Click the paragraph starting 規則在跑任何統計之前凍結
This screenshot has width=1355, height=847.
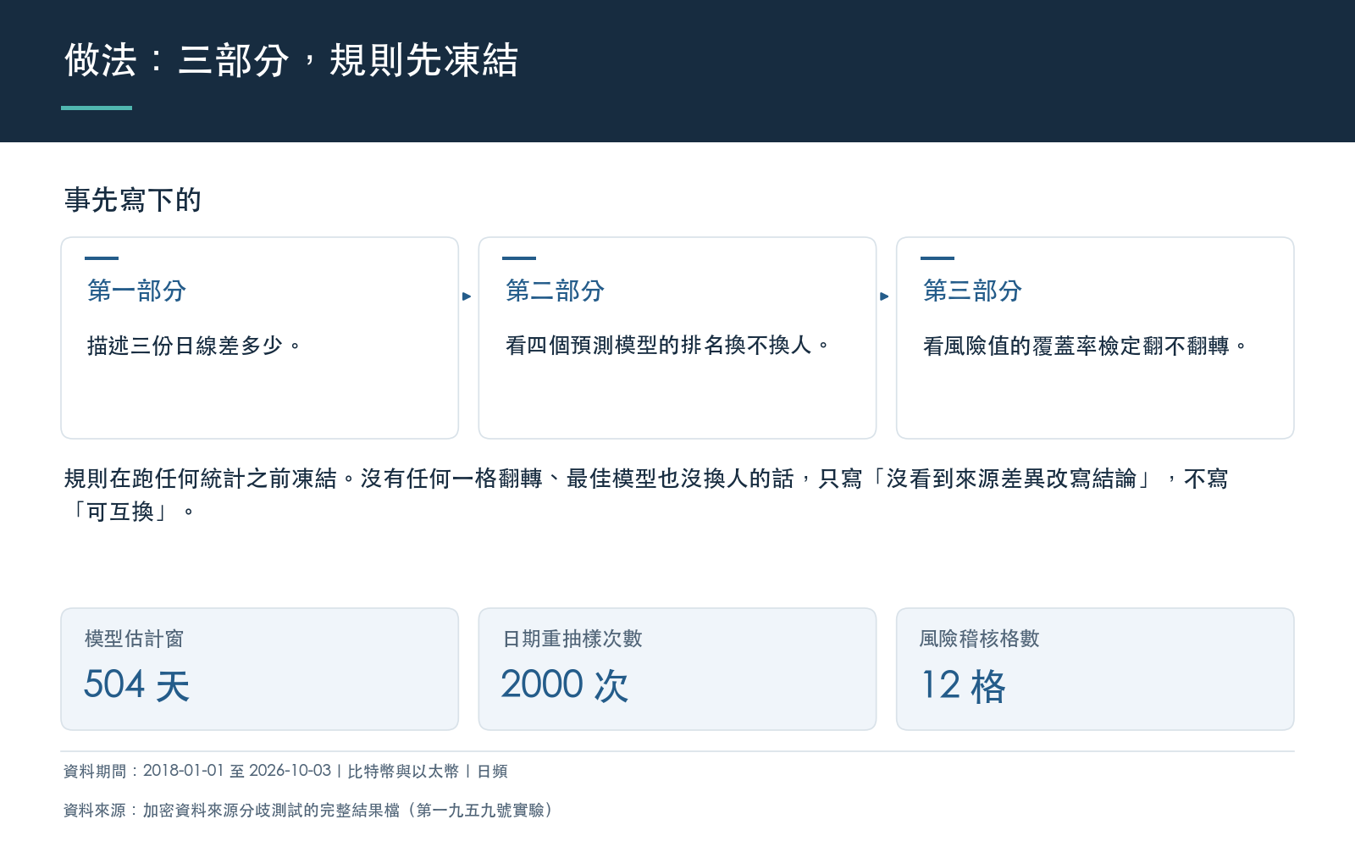(x=646, y=495)
